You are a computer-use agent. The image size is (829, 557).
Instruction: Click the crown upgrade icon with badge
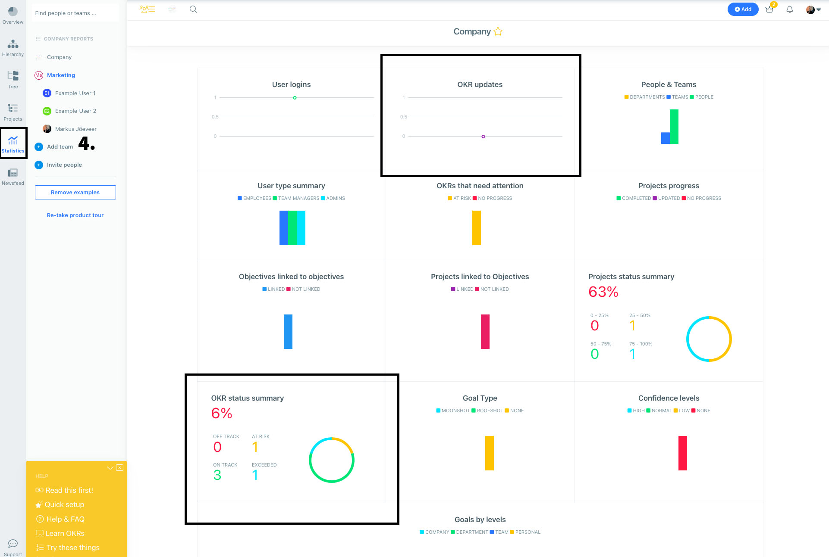click(x=769, y=9)
